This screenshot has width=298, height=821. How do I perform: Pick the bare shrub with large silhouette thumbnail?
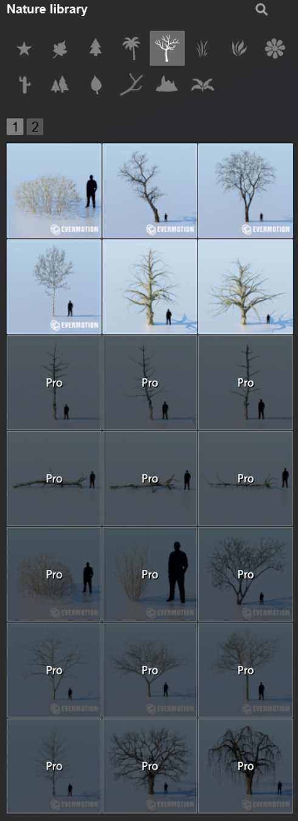pos(54,191)
